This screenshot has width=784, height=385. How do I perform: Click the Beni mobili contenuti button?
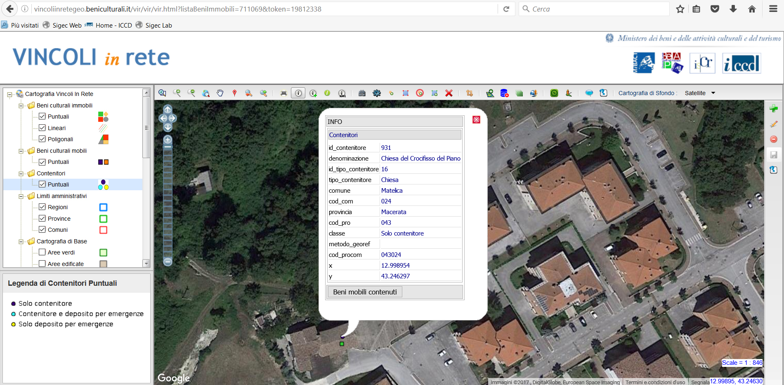click(365, 292)
